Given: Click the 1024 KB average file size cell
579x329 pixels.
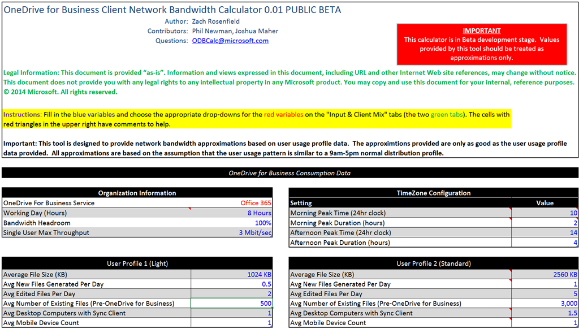Looking at the screenshot, I should 259,274.
